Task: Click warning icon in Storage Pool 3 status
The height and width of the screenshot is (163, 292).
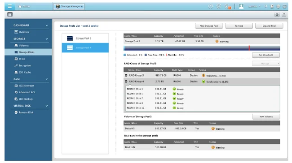Action: pyautogui.click(x=217, y=41)
